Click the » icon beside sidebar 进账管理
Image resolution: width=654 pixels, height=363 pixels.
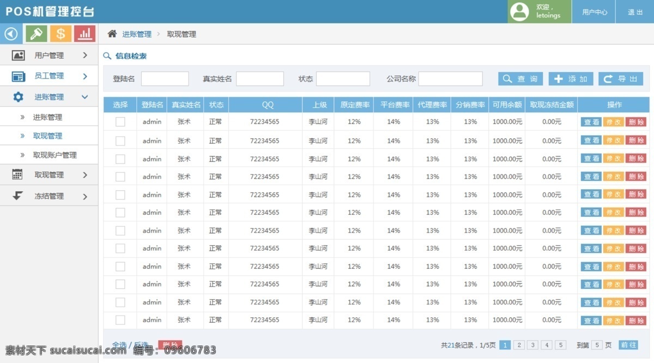click(22, 117)
